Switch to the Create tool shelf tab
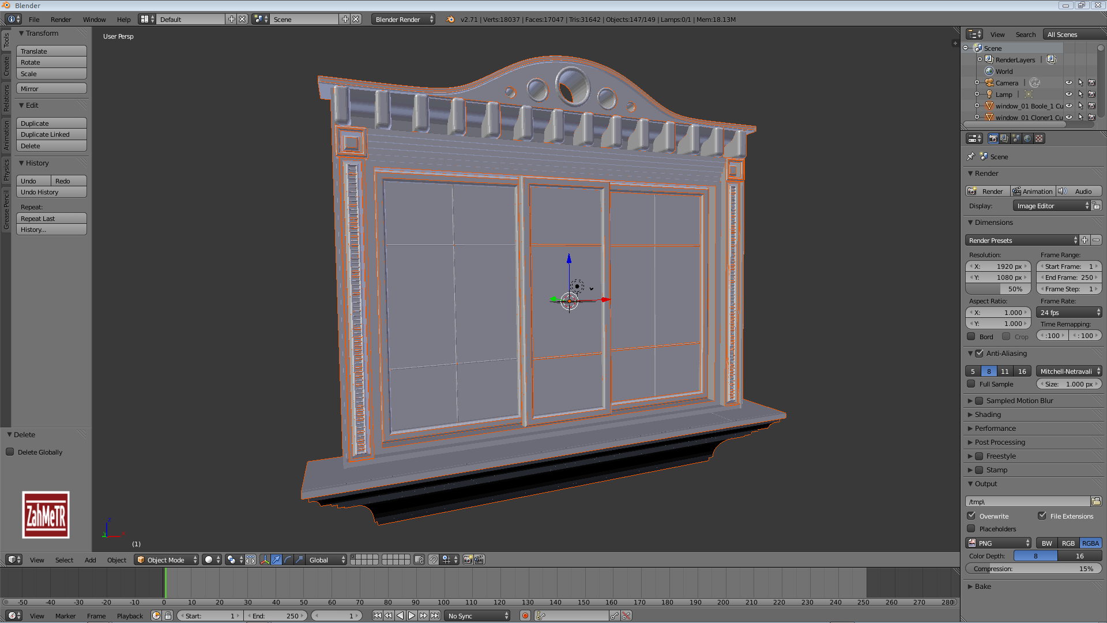Screen dimensions: 1107x623 (x=6, y=66)
